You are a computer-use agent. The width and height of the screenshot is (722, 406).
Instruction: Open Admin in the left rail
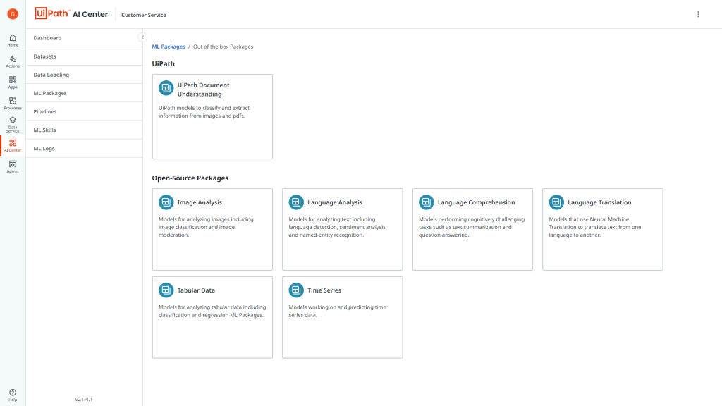click(13, 166)
